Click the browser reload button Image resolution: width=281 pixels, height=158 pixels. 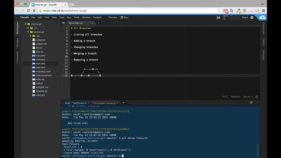pyautogui.click(x=29, y=11)
